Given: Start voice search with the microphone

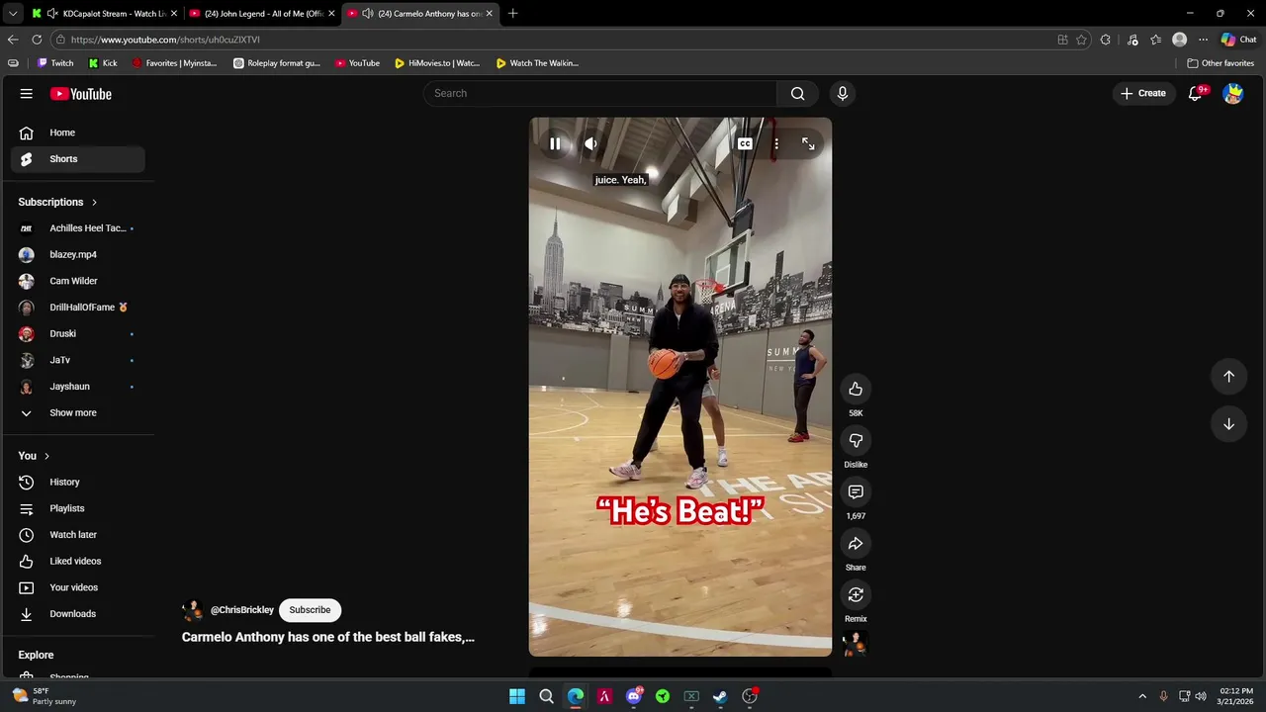Looking at the screenshot, I should [x=842, y=93].
